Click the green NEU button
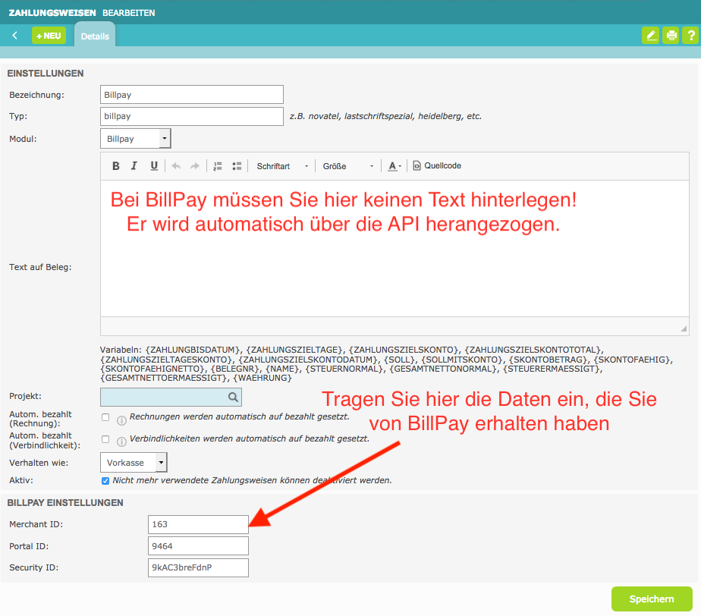Screen dimensions: 701x616 click(49, 36)
